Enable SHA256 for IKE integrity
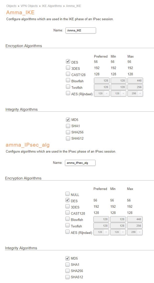 coord(68,132)
